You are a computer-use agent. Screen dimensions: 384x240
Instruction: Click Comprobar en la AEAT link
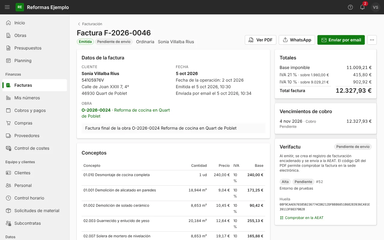tap(301, 218)
